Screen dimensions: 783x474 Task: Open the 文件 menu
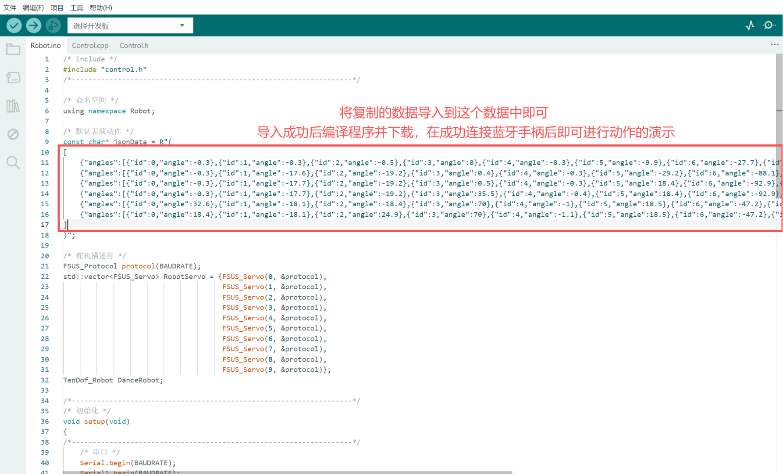pyautogui.click(x=10, y=7)
